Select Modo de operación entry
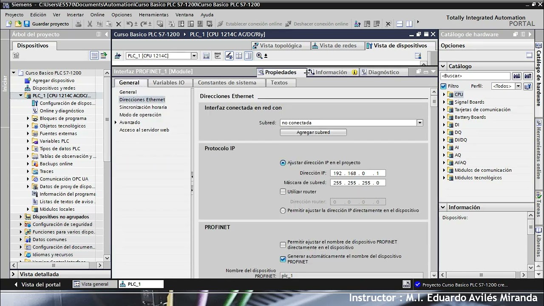The image size is (544, 306). point(140,115)
